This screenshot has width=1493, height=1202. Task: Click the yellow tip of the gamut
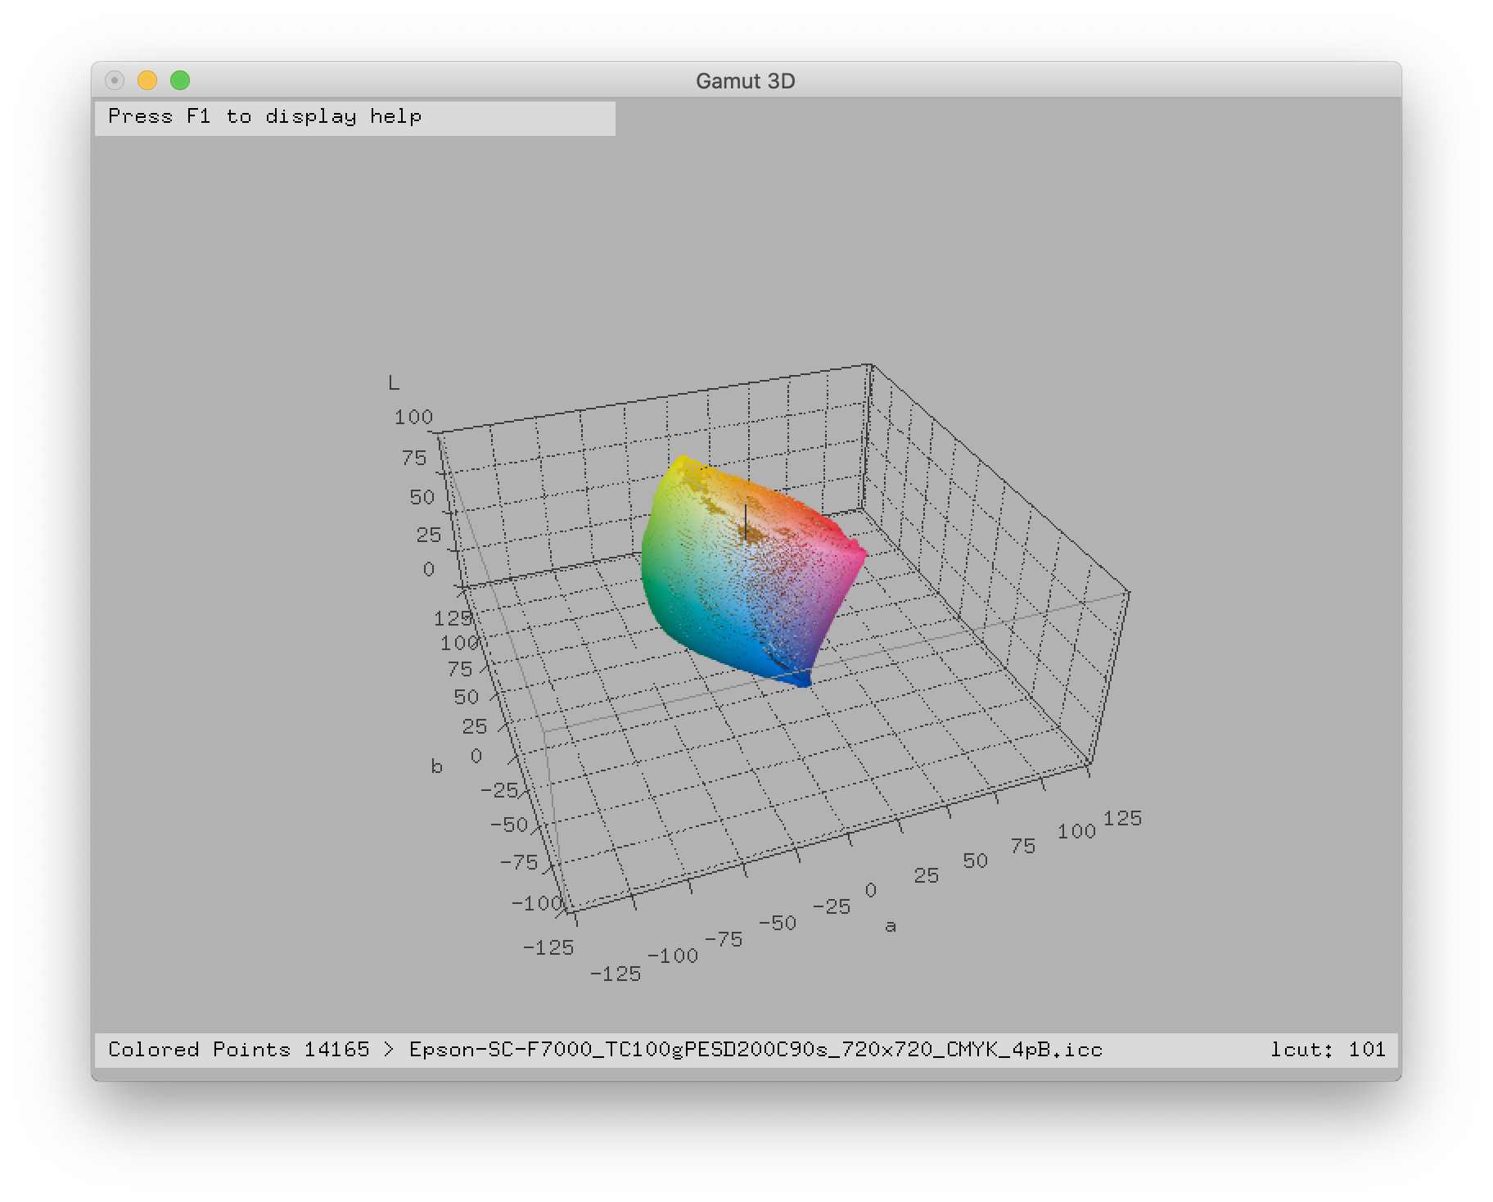pyautogui.click(x=680, y=467)
